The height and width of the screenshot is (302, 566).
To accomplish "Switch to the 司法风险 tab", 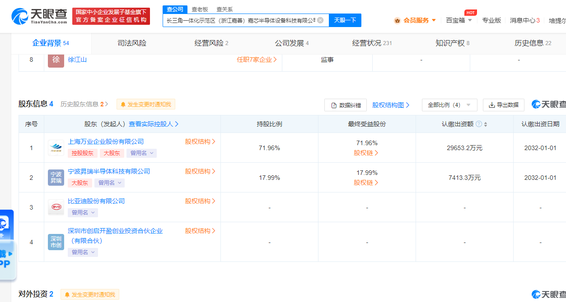I will click(132, 43).
